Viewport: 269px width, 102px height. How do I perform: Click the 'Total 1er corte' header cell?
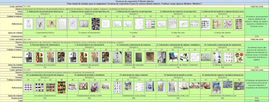tap(257, 6)
